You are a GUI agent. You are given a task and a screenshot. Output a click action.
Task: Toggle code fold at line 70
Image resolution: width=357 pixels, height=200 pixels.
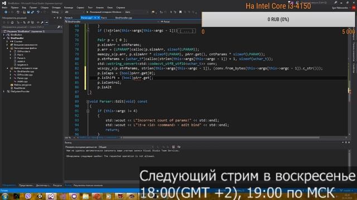(x=88, y=31)
